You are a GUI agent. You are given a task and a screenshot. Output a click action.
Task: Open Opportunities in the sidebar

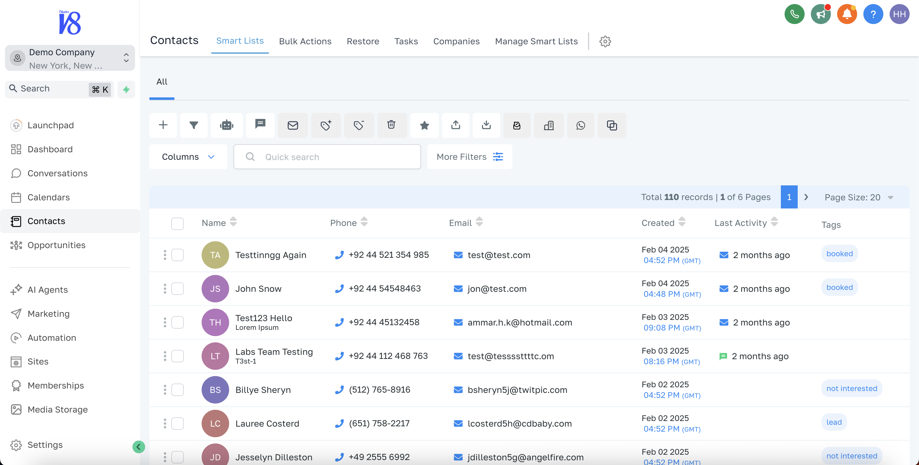[56, 245]
